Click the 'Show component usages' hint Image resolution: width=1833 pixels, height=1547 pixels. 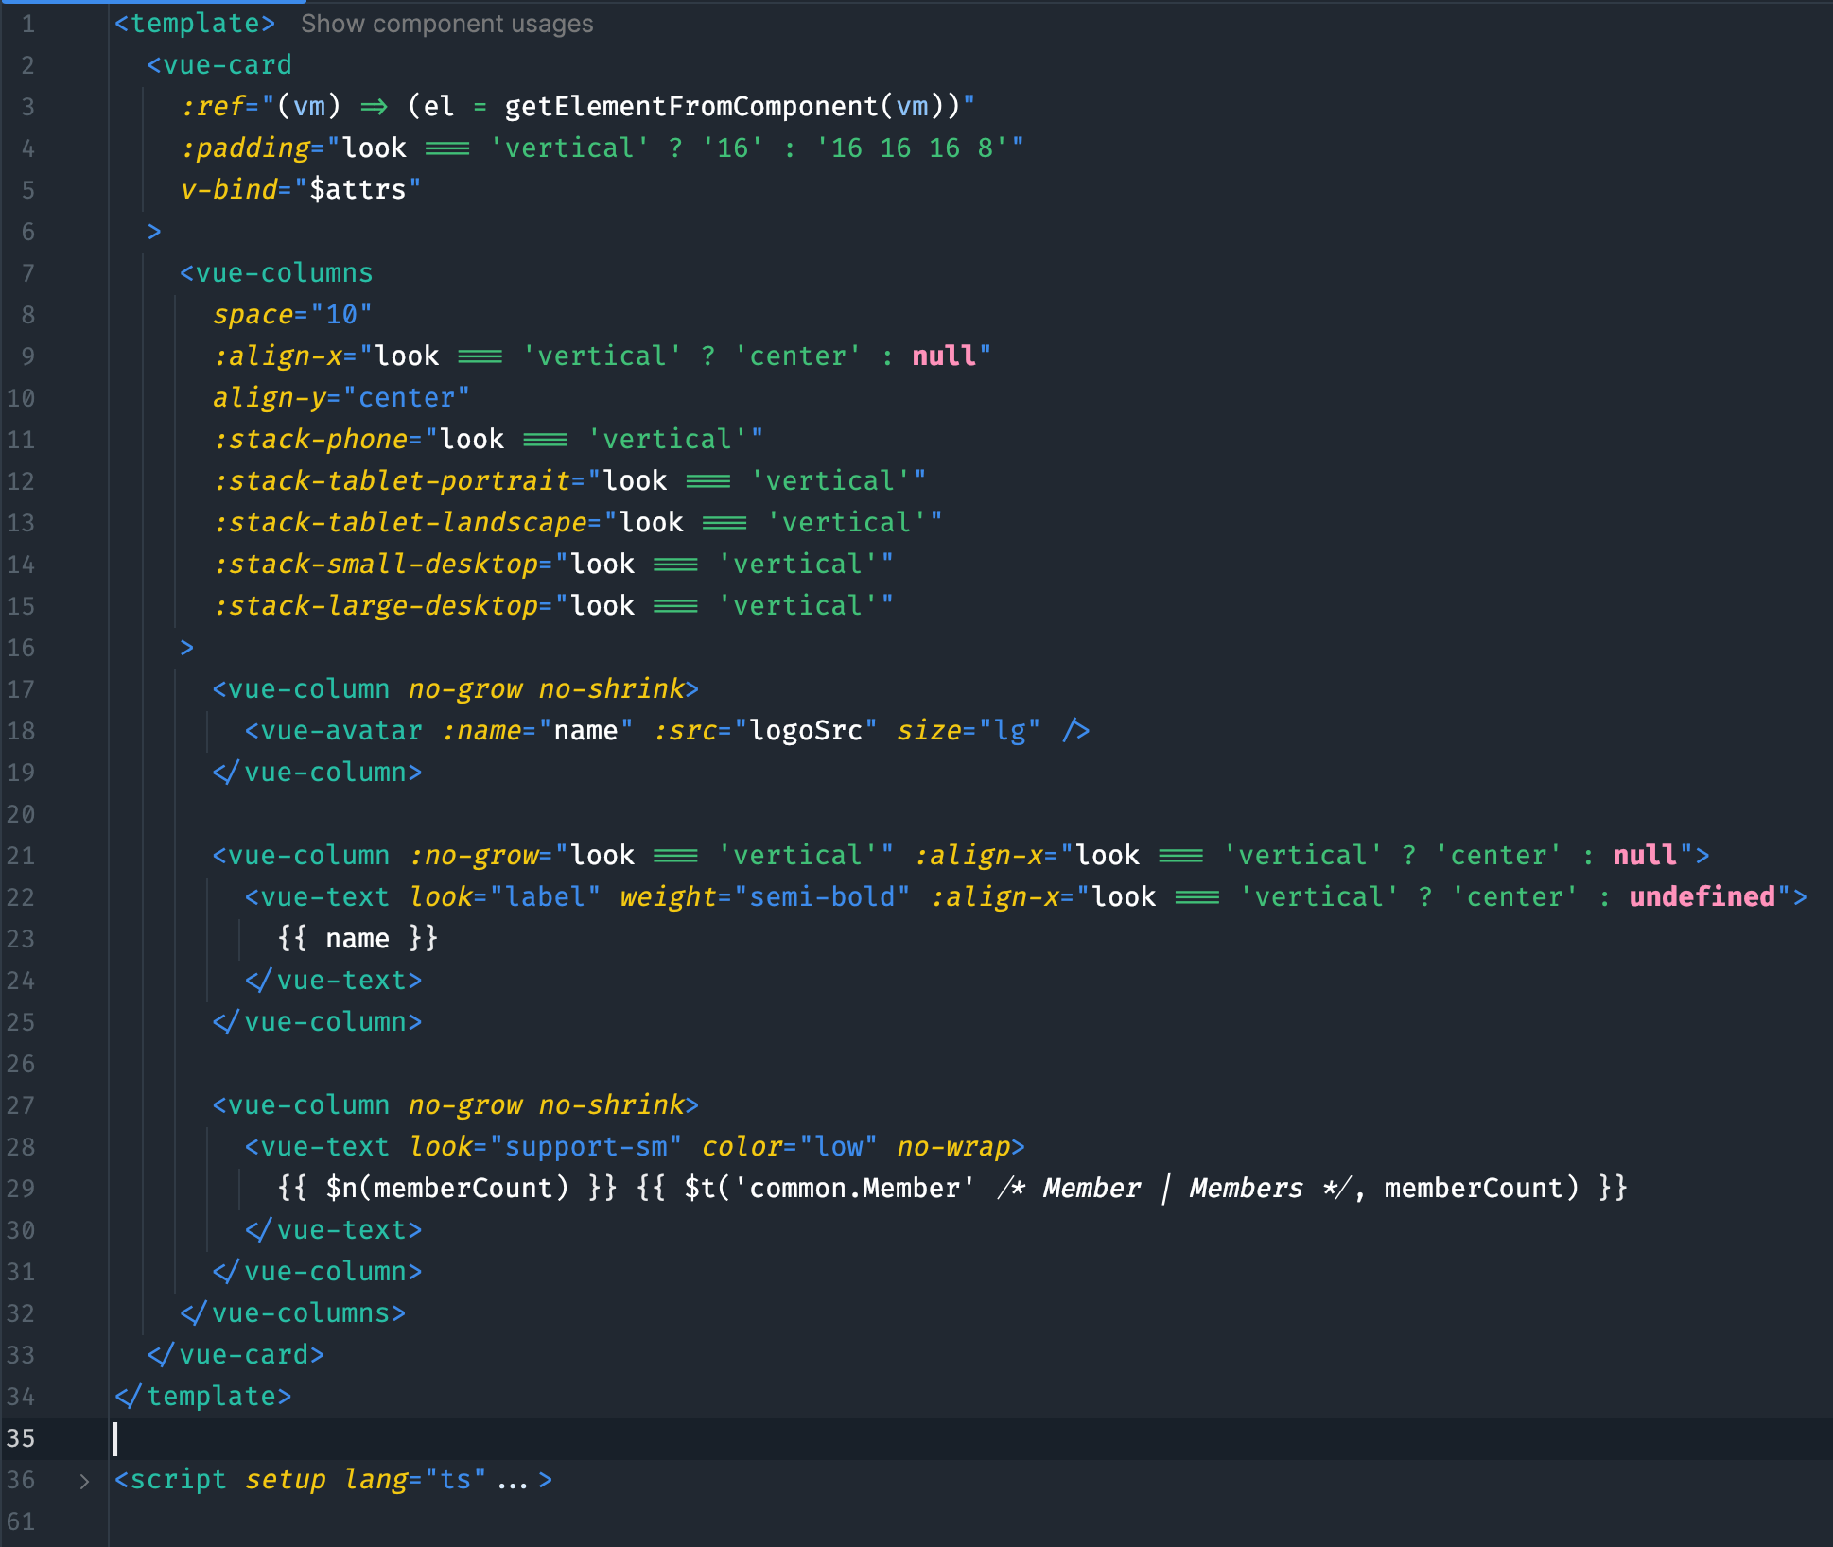click(x=446, y=24)
